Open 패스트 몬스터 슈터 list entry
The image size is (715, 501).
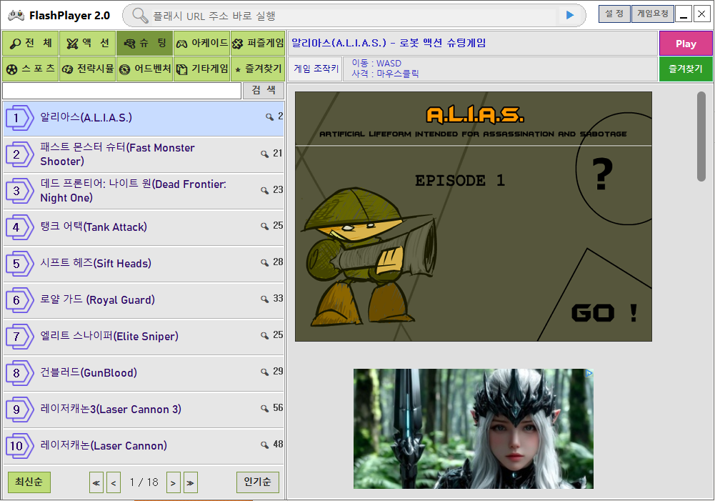click(x=143, y=154)
